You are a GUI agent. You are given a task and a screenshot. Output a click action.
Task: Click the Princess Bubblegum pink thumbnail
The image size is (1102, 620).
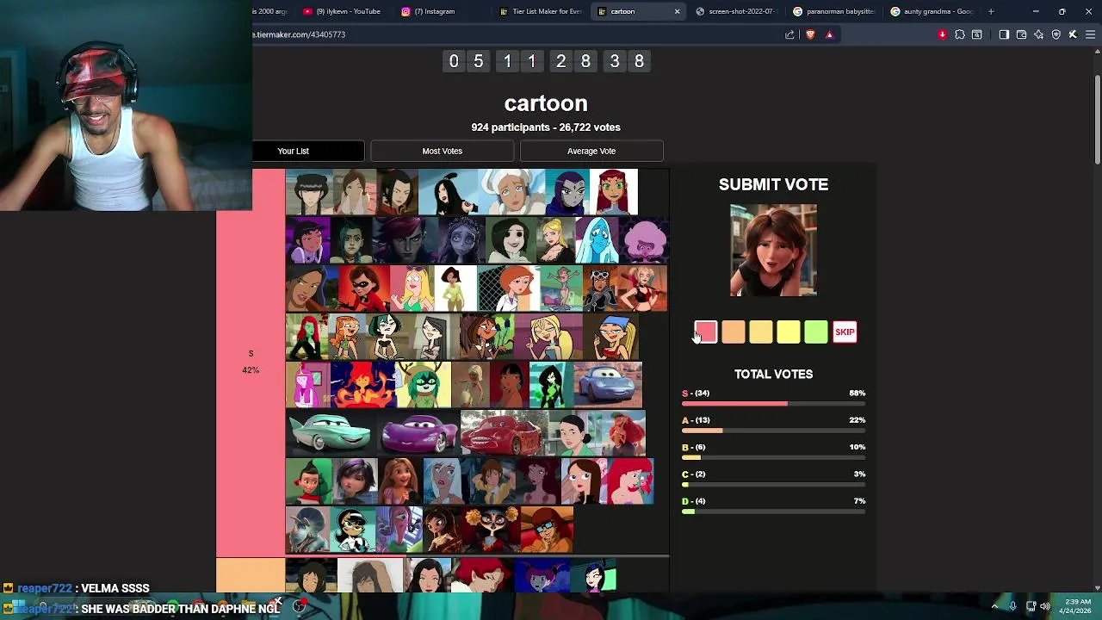(307, 385)
